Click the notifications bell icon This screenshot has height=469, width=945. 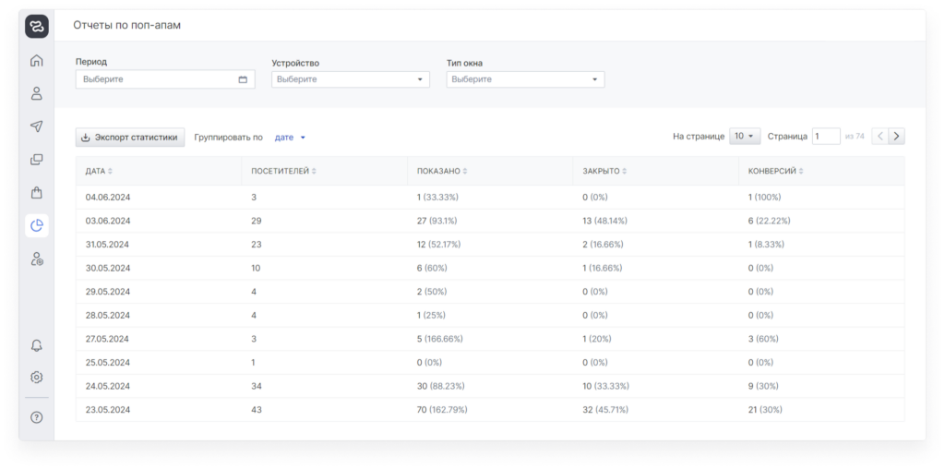coord(37,344)
